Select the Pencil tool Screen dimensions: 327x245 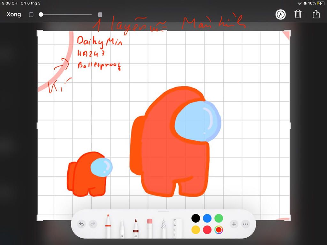point(136,228)
